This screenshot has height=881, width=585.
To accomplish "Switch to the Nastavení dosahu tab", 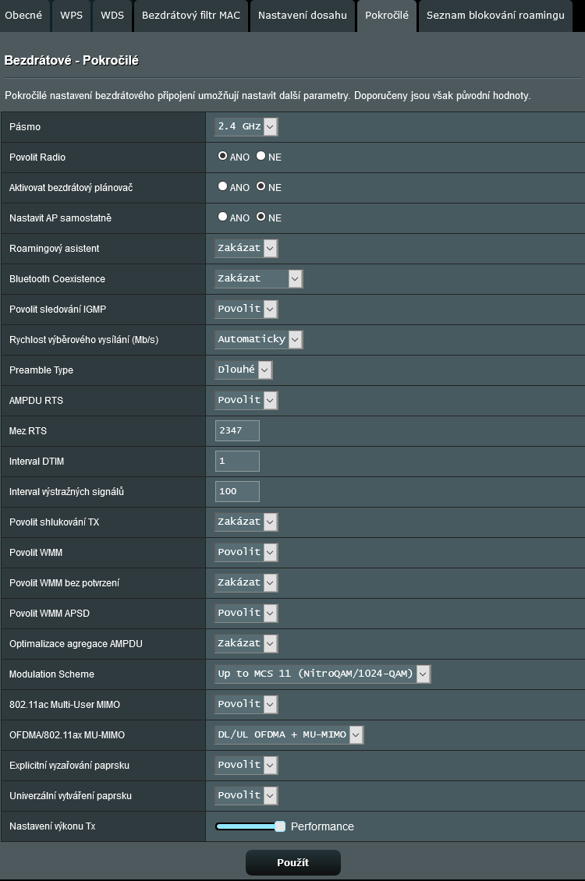I will (302, 16).
